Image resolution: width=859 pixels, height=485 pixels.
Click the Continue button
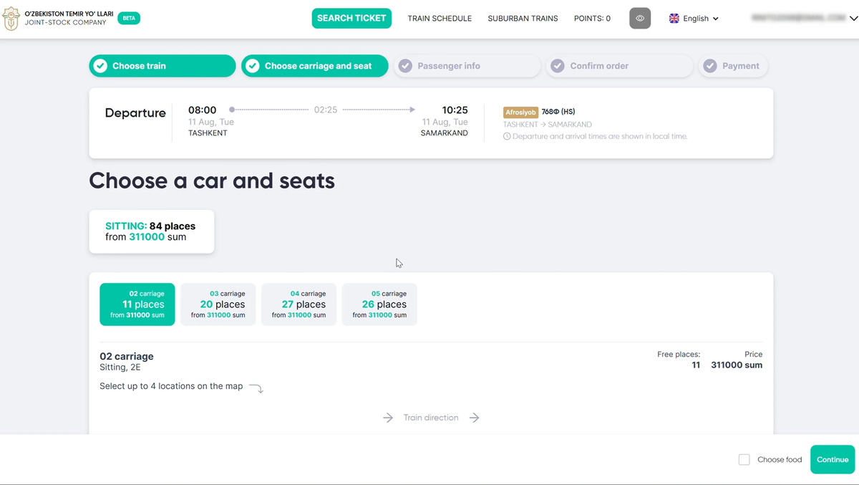click(x=833, y=459)
